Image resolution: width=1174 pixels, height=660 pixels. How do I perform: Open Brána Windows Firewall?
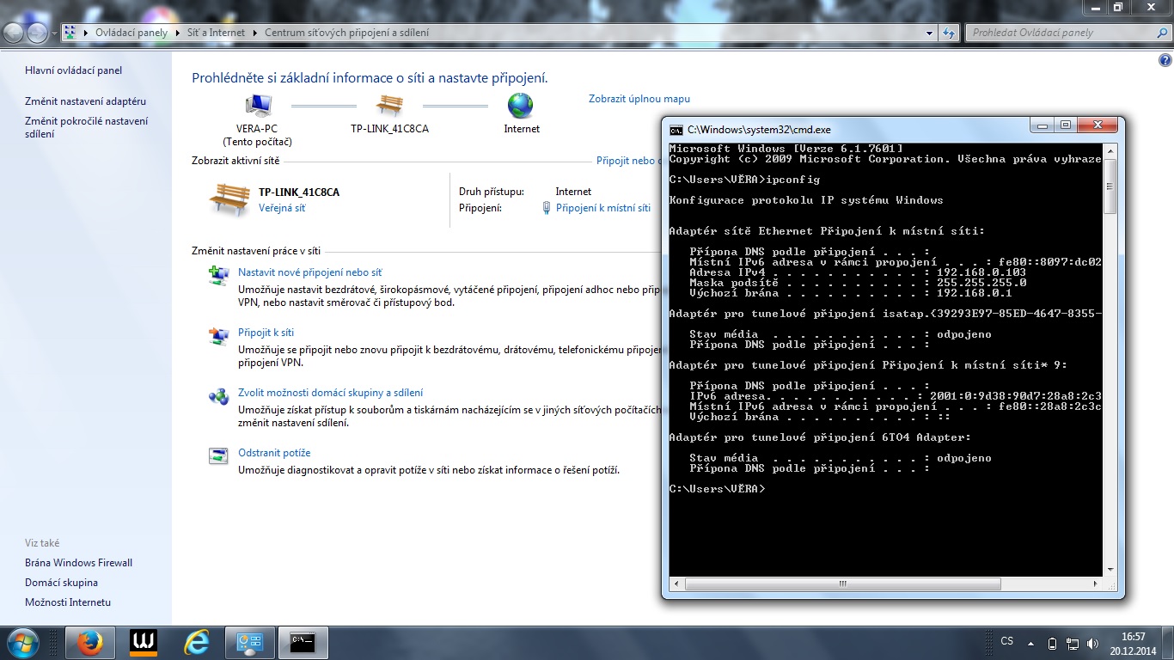[x=79, y=563]
